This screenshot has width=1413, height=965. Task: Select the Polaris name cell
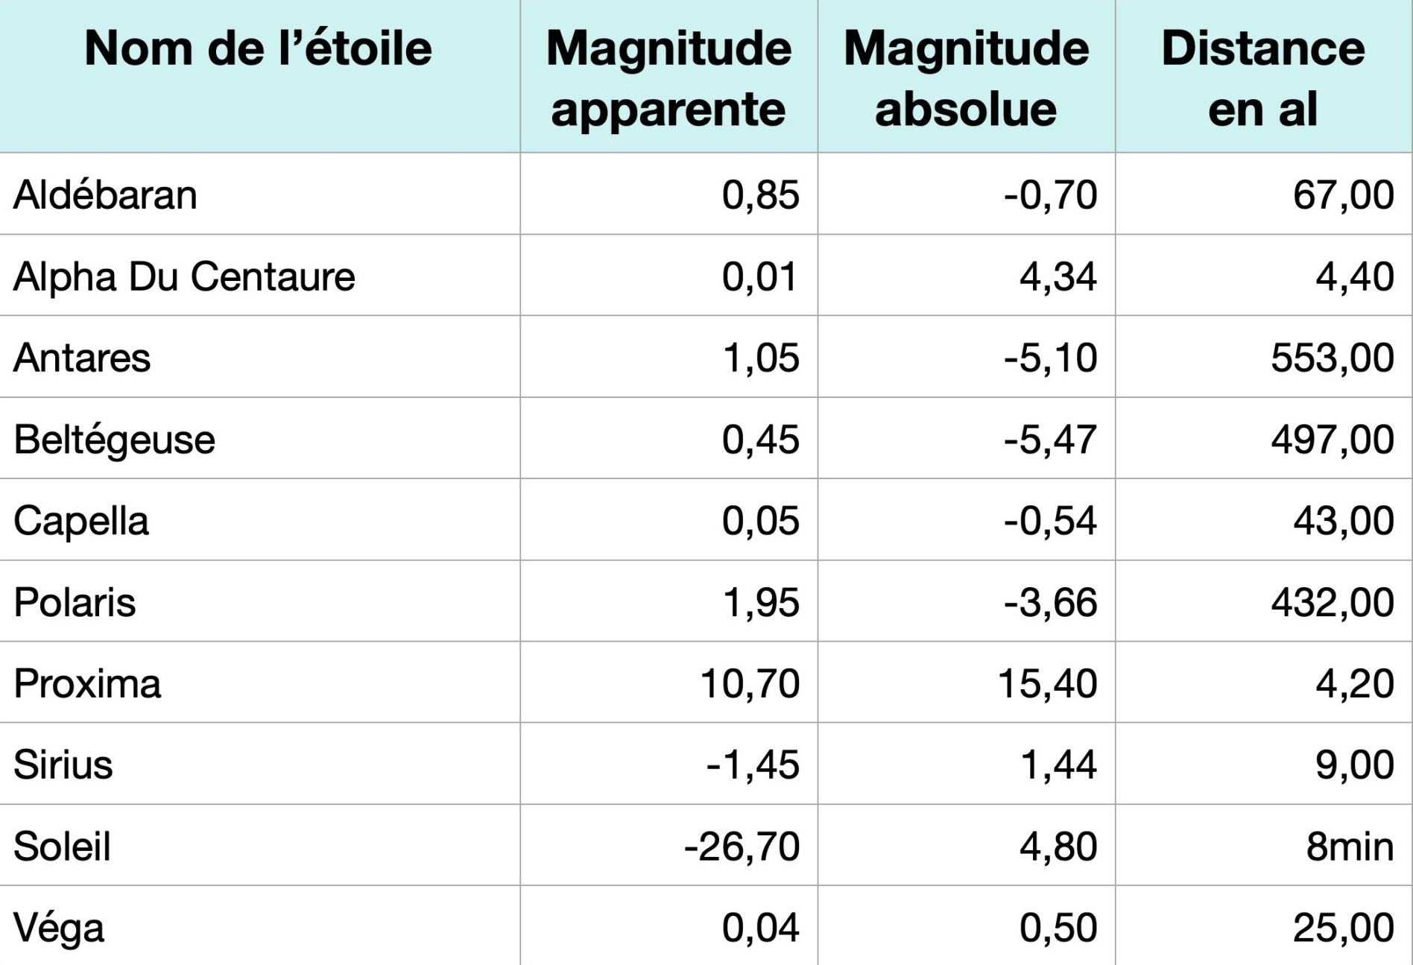tap(75, 602)
